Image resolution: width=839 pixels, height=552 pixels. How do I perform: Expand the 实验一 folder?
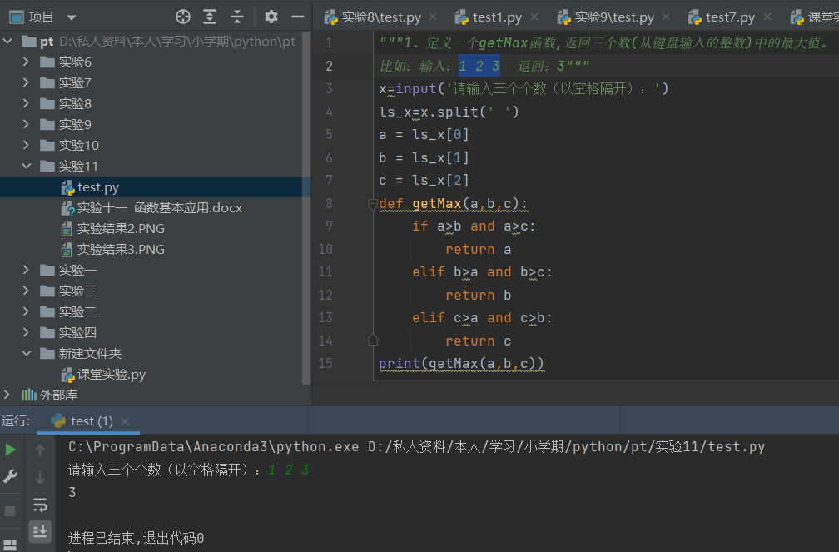26,270
